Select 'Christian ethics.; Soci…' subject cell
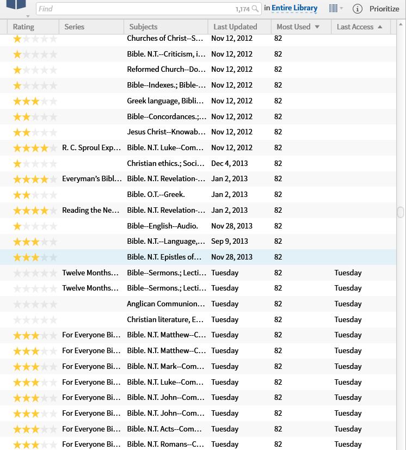 pos(165,164)
